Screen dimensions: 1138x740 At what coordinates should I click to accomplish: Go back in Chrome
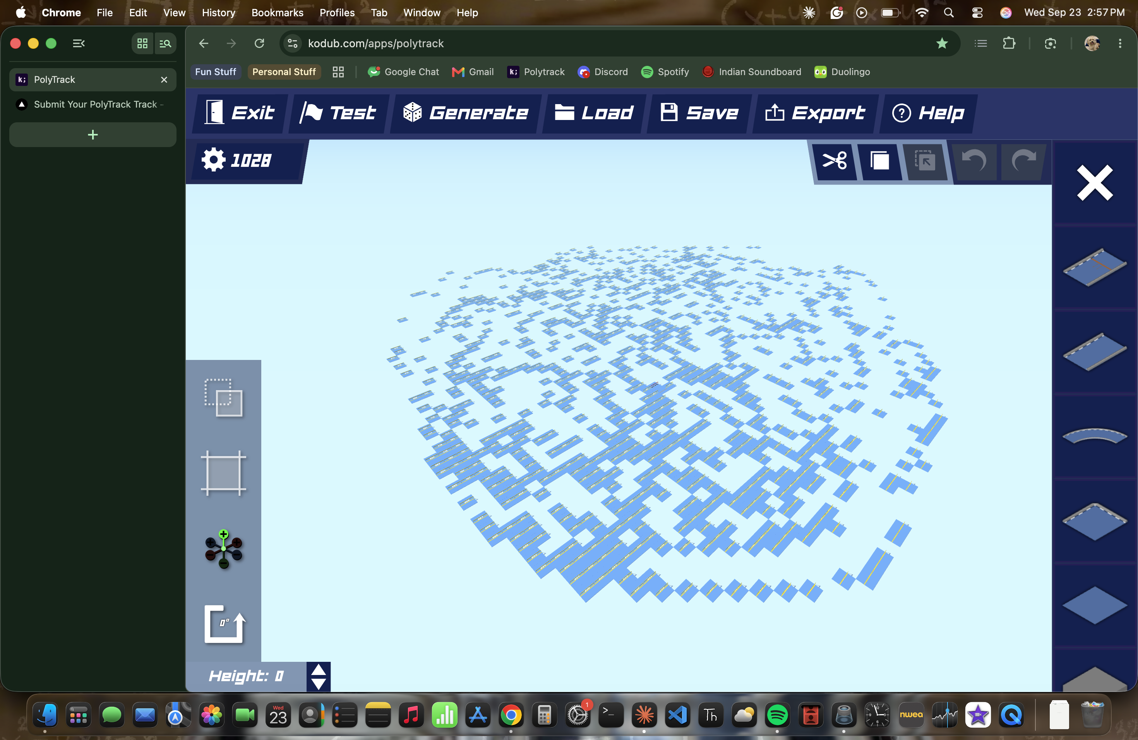[204, 43]
